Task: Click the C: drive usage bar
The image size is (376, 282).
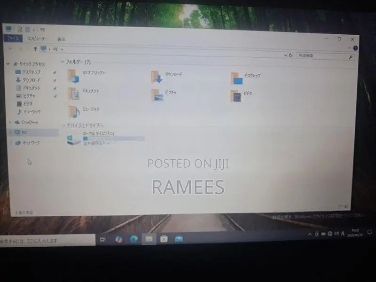Action: click(x=114, y=139)
